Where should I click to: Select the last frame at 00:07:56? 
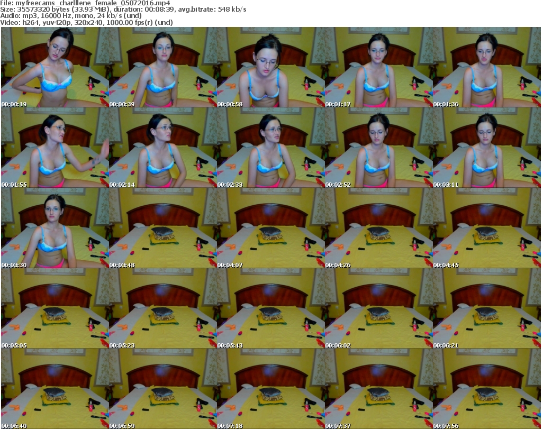coord(487,389)
